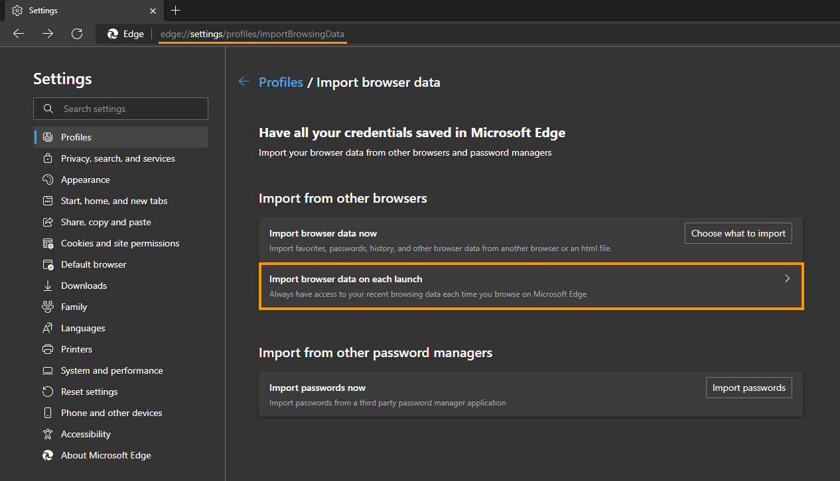Click the Languages icon
This screenshot has height=481, width=840.
[48, 328]
